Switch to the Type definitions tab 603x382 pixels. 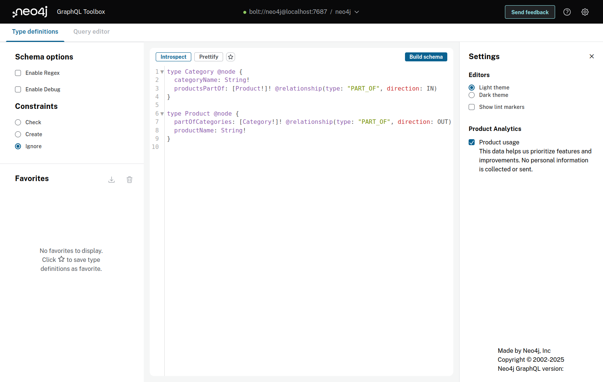pyautogui.click(x=35, y=32)
